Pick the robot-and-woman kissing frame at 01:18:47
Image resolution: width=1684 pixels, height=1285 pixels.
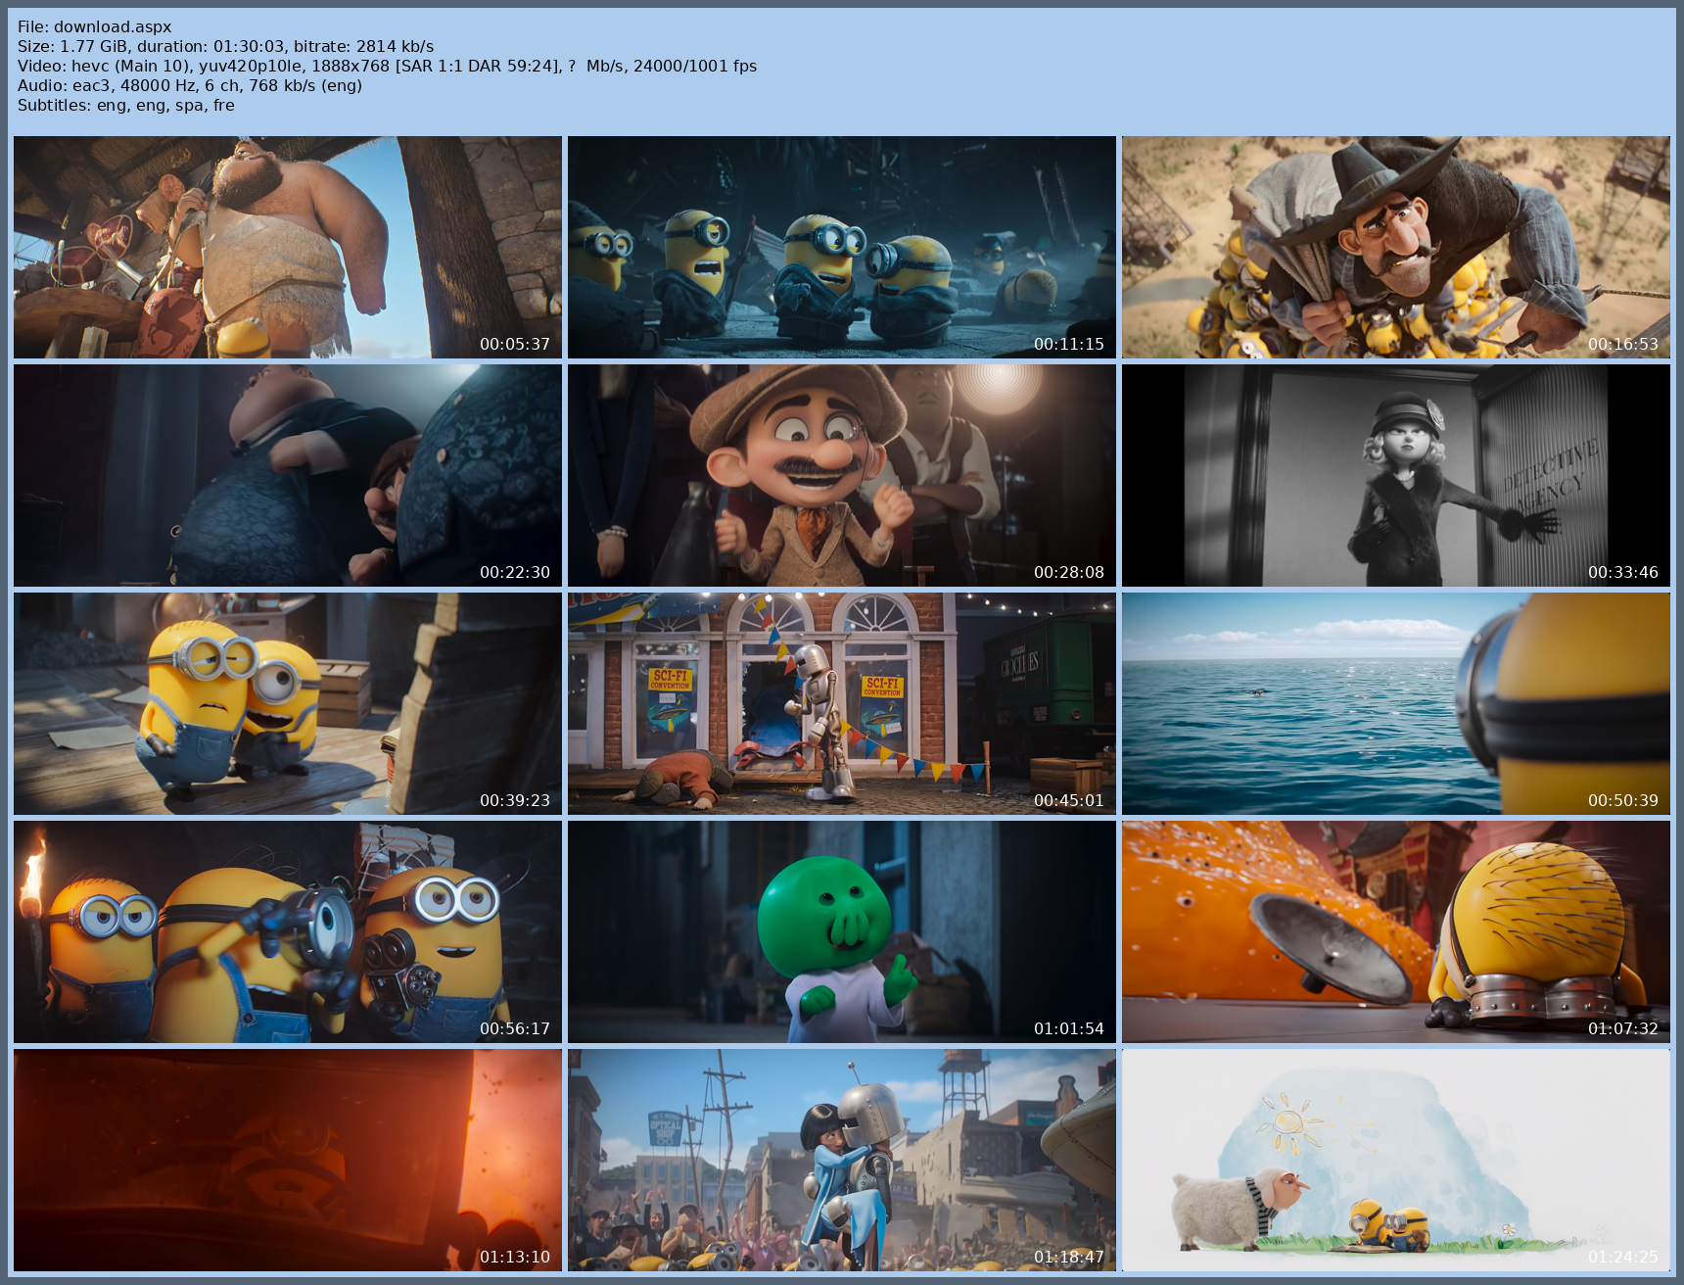tap(842, 1160)
